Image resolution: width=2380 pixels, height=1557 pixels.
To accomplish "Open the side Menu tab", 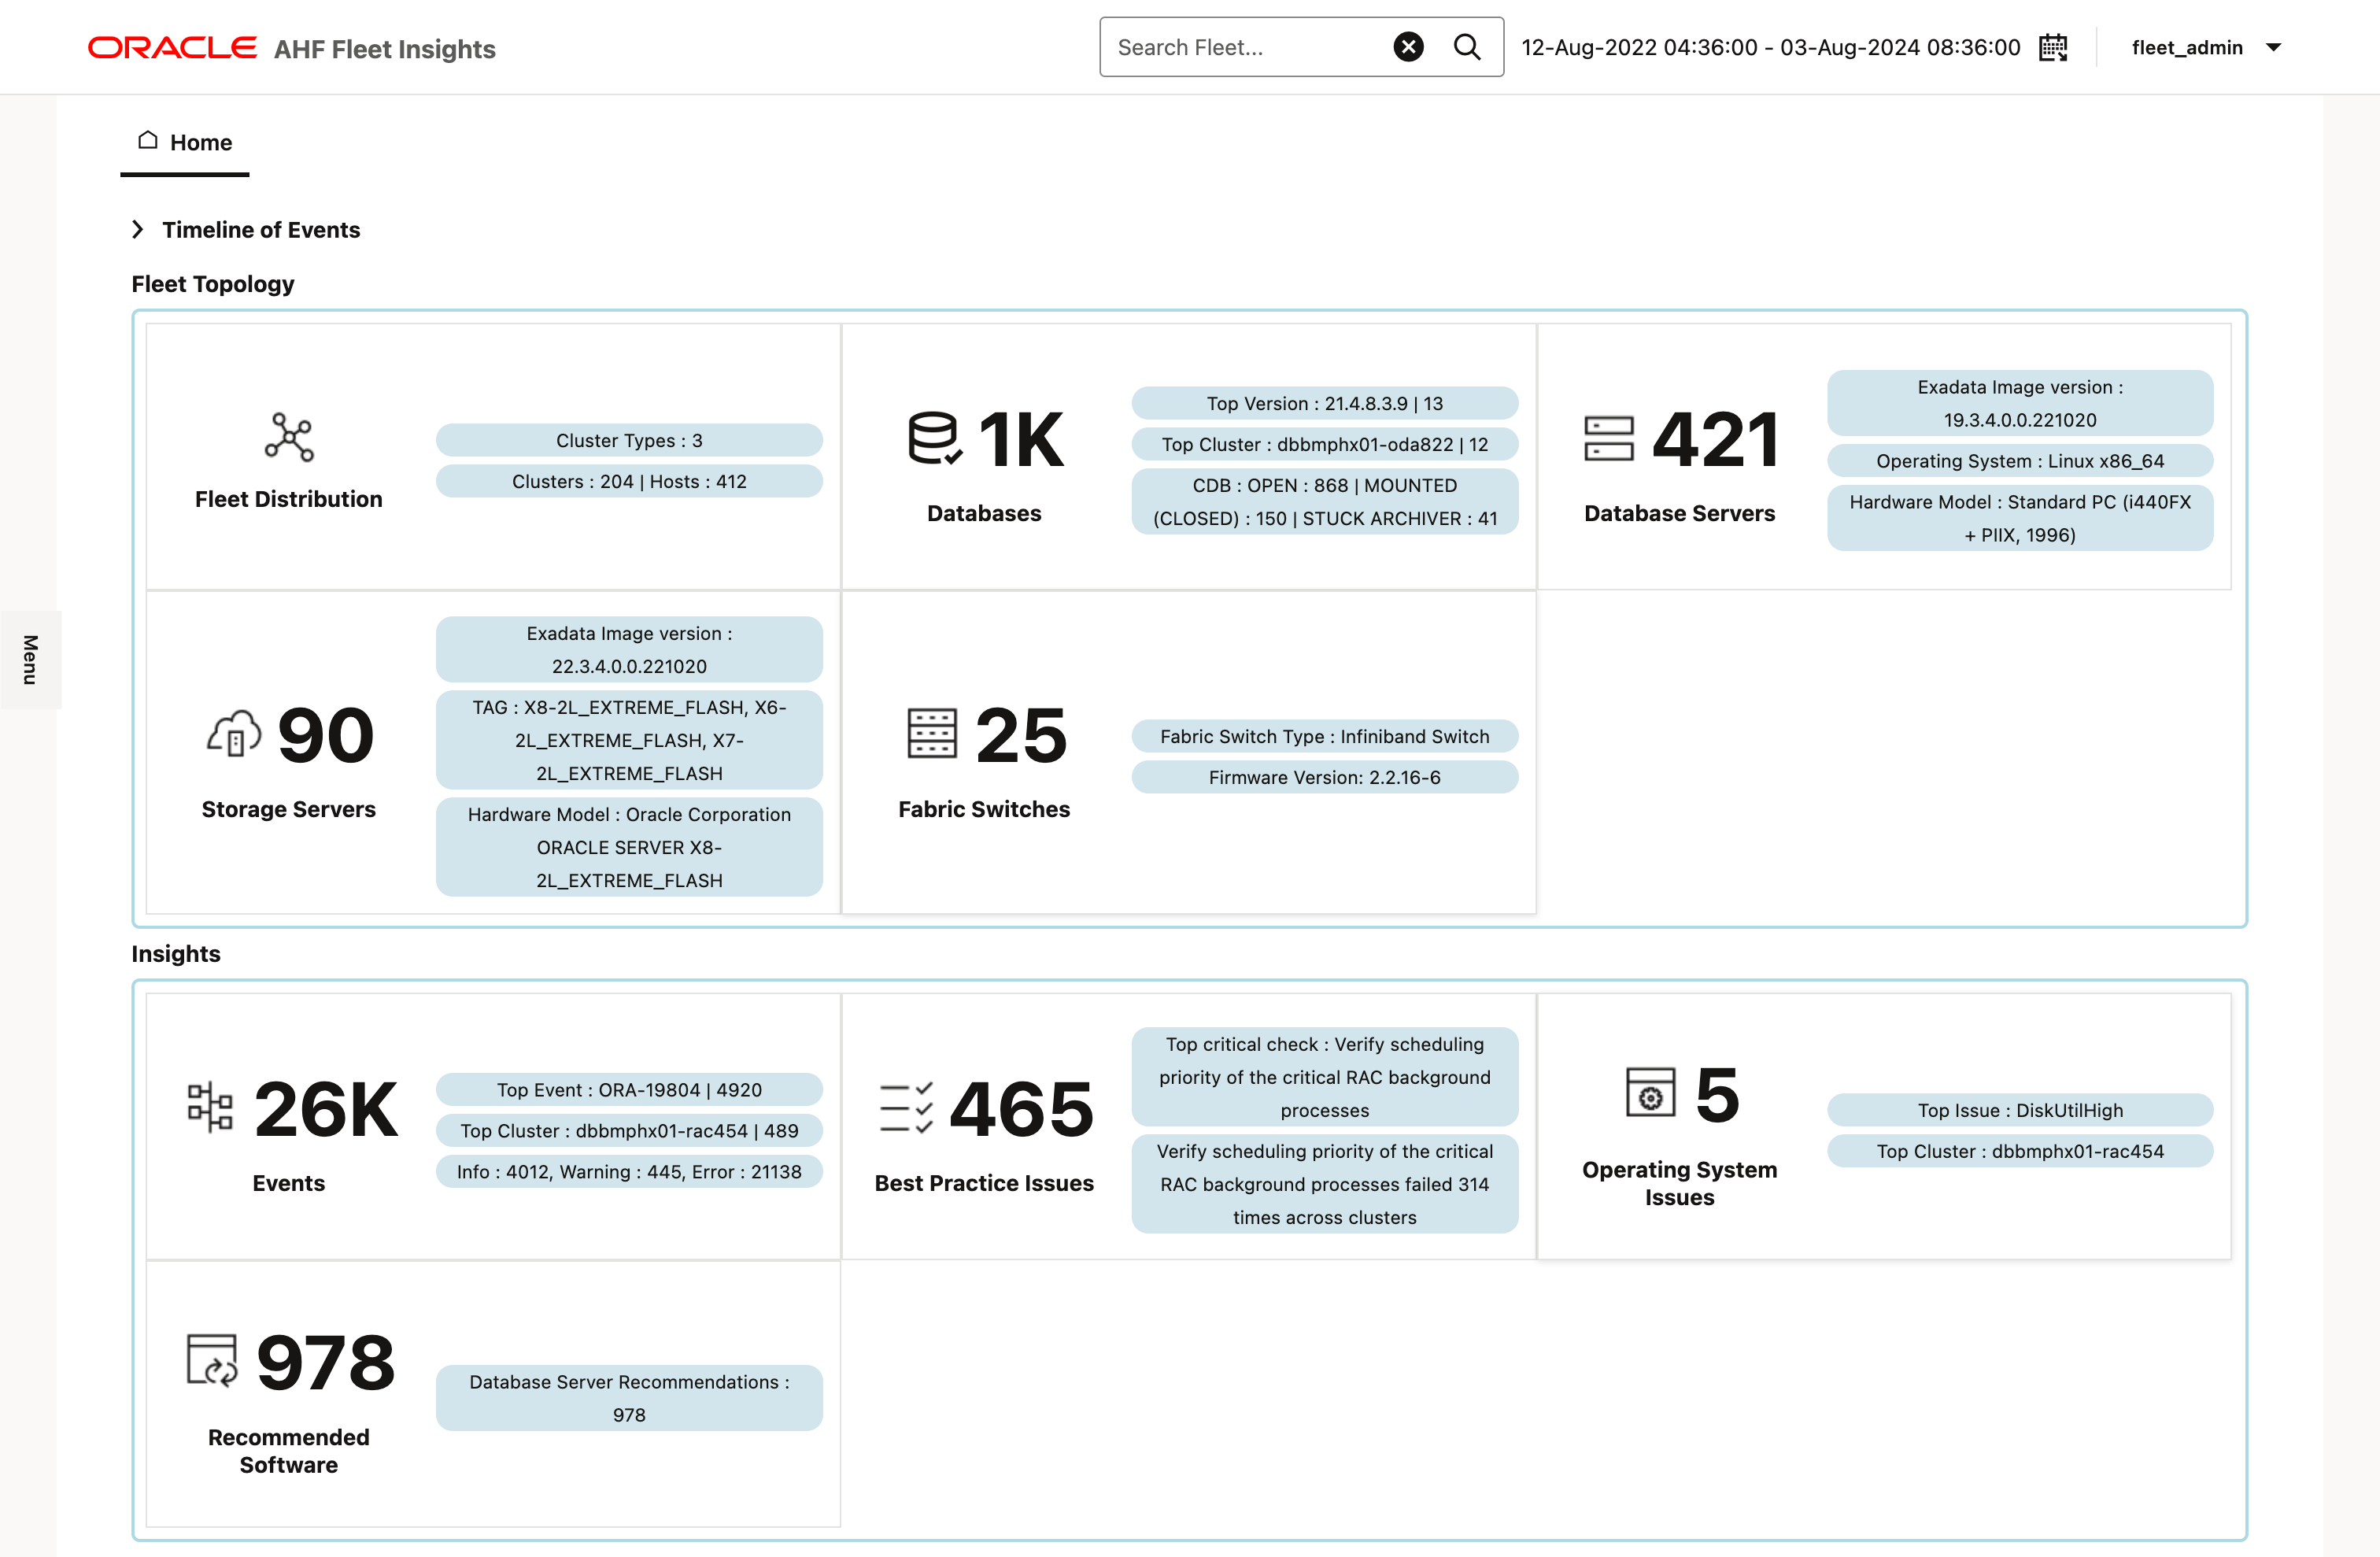I will (30, 660).
